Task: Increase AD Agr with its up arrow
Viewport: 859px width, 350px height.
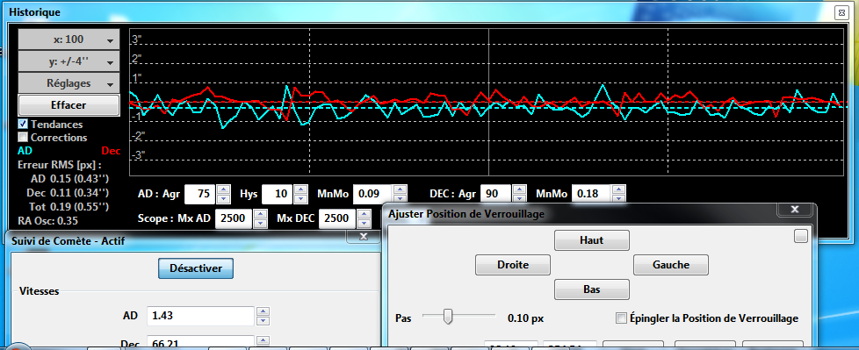Action: (222, 189)
